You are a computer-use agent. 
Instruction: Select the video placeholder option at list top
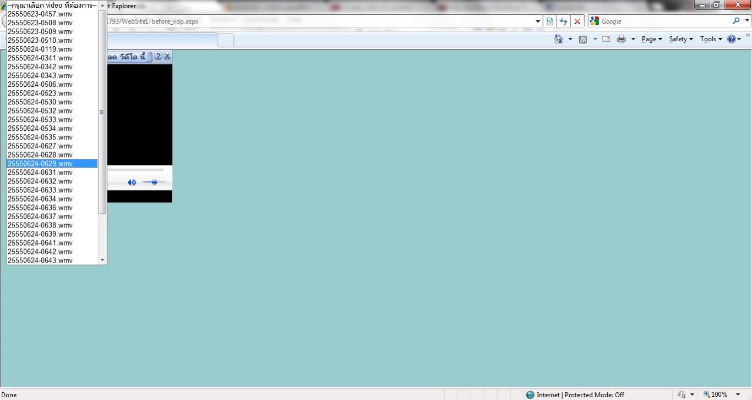point(52,5)
